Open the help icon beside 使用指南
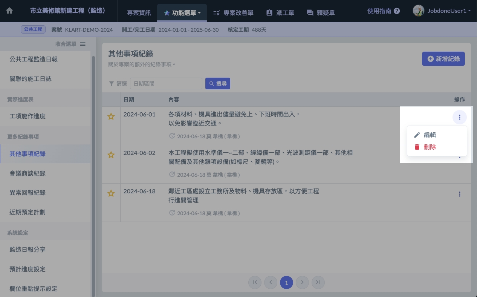 (396, 11)
